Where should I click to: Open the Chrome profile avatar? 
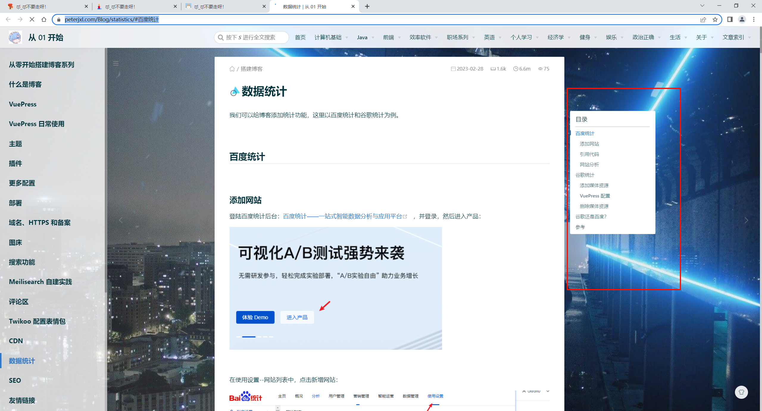point(742,19)
